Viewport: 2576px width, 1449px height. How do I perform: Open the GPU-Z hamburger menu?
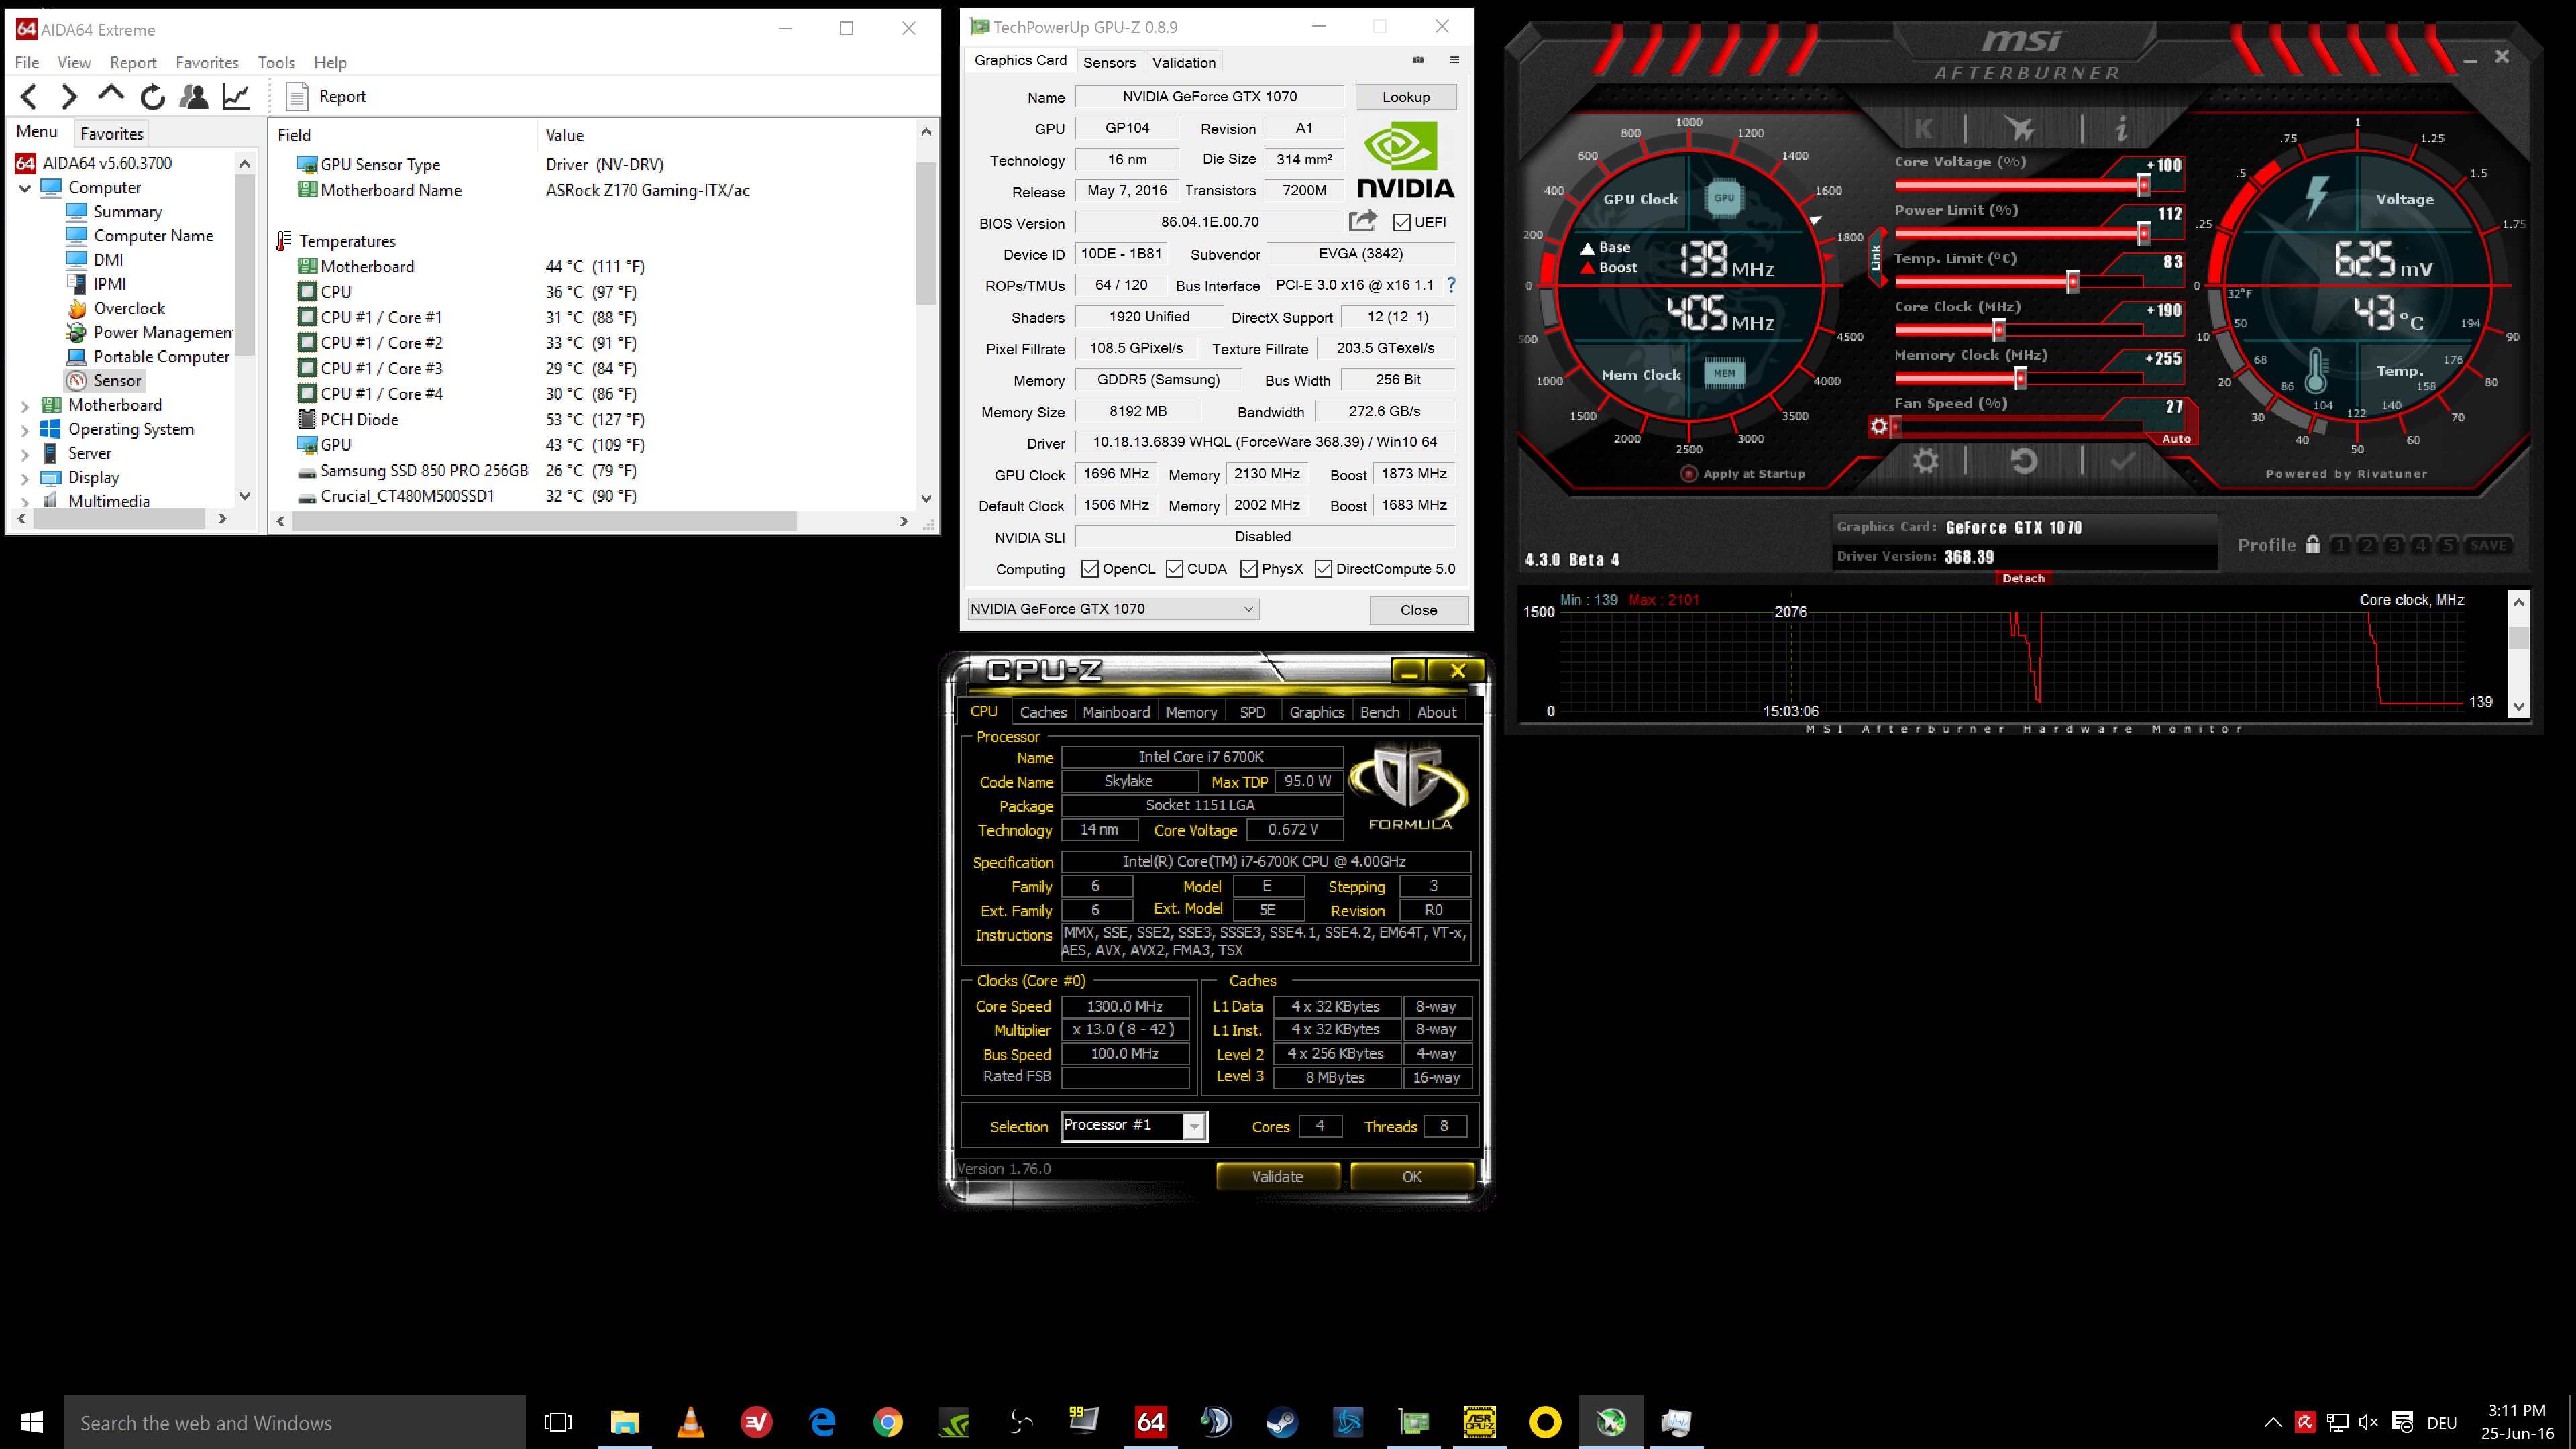[x=1454, y=60]
